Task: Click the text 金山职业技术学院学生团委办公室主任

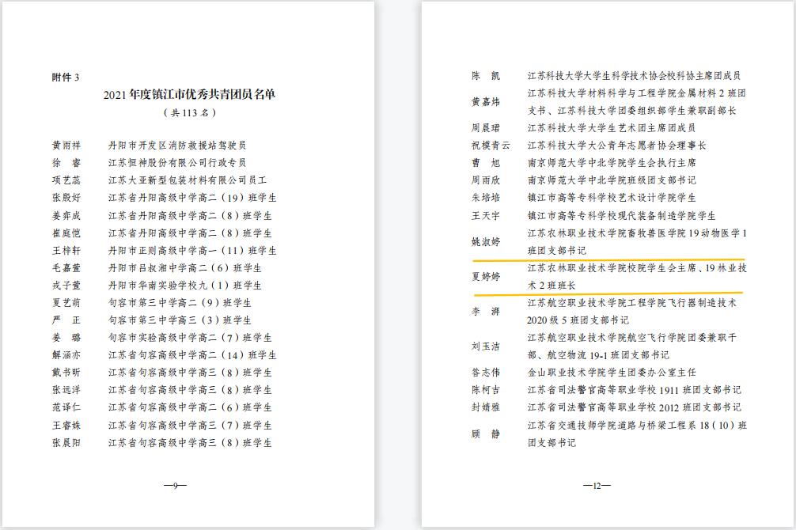Action: pyautogui.click(x=612, y=372)
